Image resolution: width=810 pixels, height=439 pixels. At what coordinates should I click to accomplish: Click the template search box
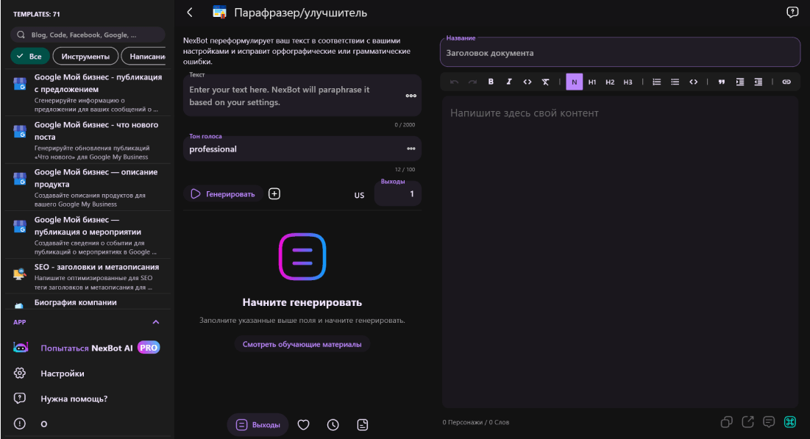click(x=88, y=35)
